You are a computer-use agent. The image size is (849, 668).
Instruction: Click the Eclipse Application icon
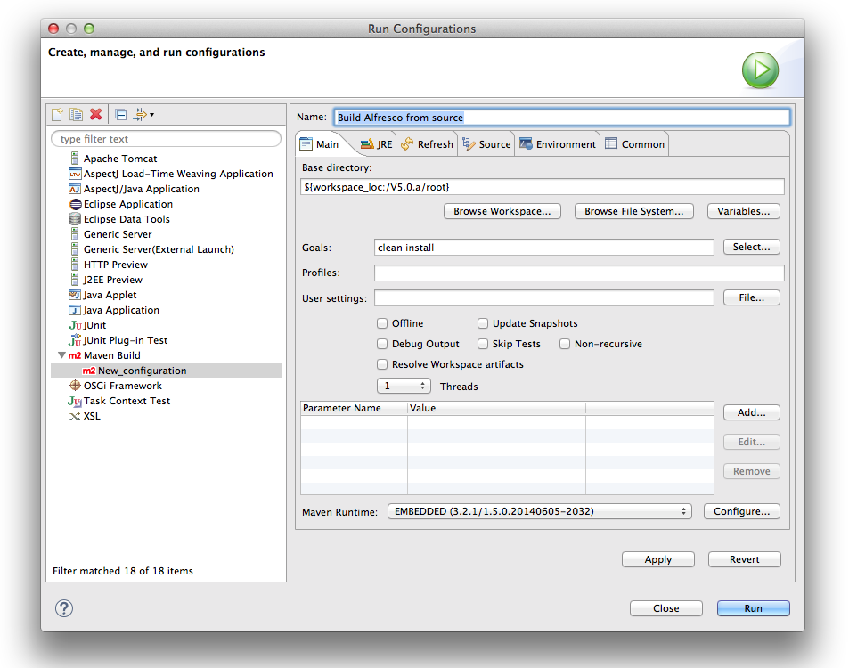75,204
